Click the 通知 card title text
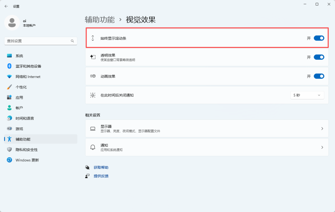Screen dimensions: 335x212 point(104,145)
